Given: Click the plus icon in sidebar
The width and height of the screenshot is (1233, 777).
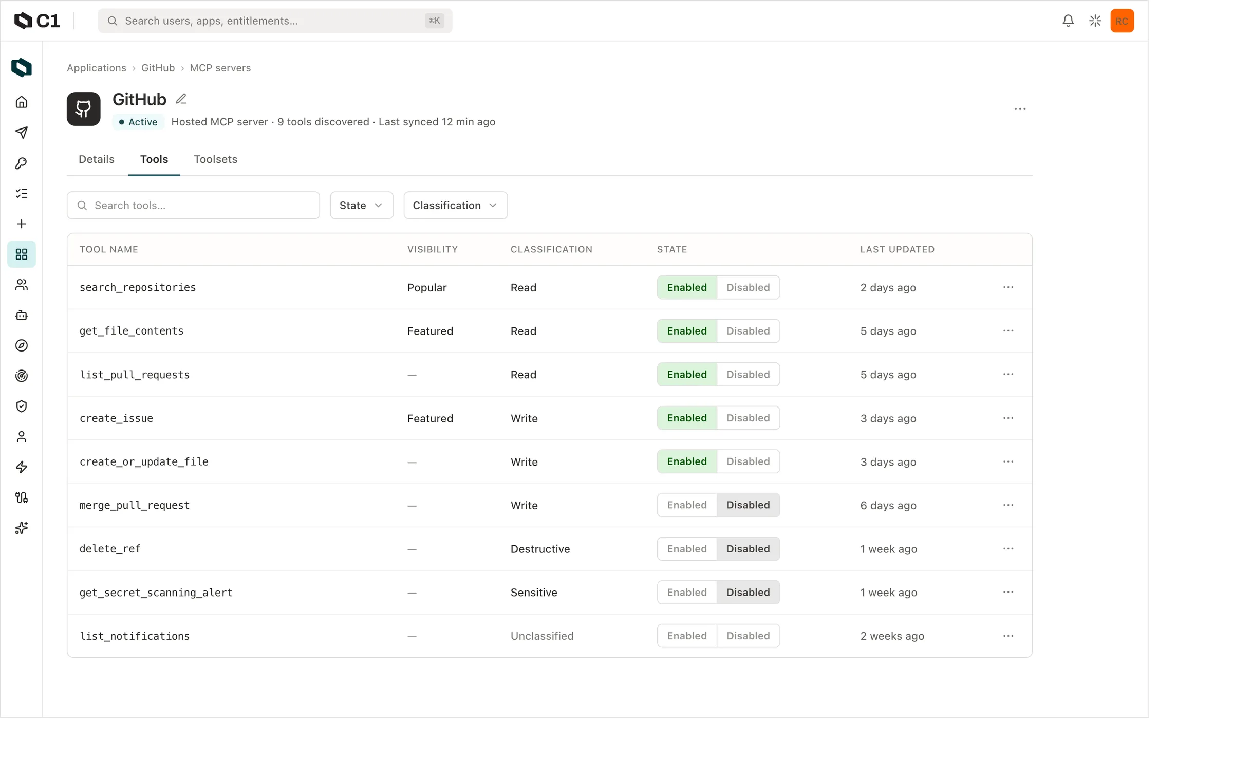Looking at the screenshot, I should [x=22, y=224].
